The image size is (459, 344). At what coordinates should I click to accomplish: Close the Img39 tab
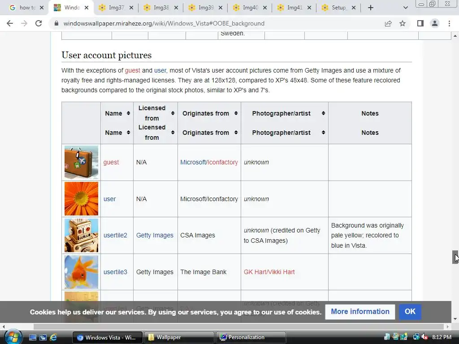(221, 8)
